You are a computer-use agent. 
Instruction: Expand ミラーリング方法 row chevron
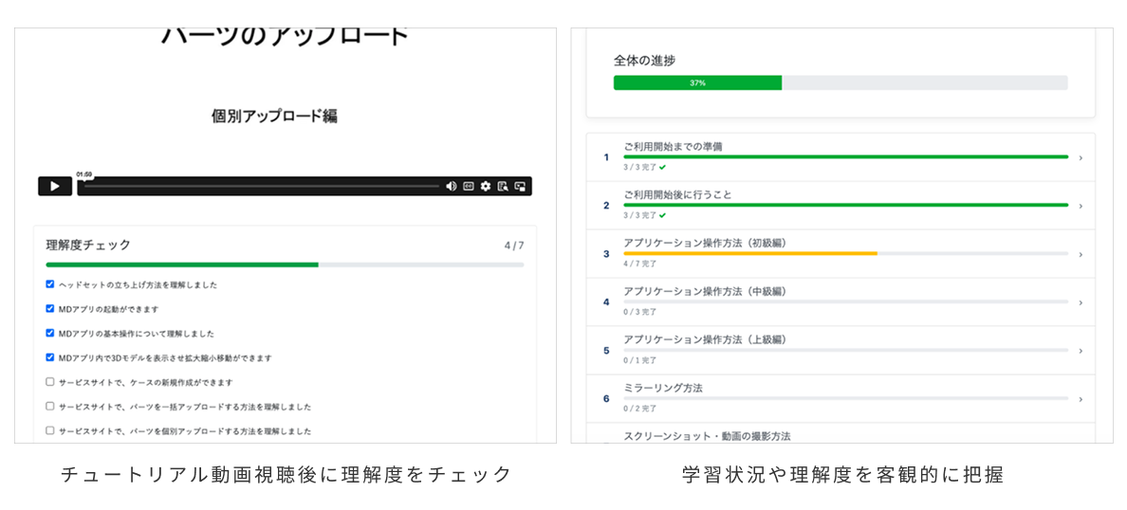point(1081,399)
